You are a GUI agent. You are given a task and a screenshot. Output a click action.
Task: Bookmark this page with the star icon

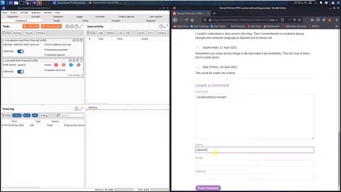tap(299, 20)
